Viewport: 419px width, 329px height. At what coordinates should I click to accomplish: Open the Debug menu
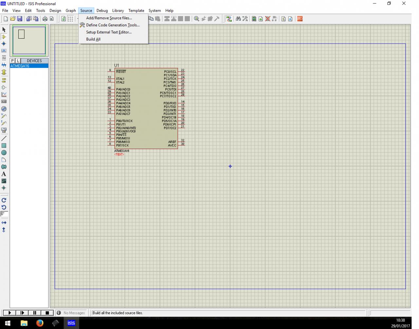[102, 10]
